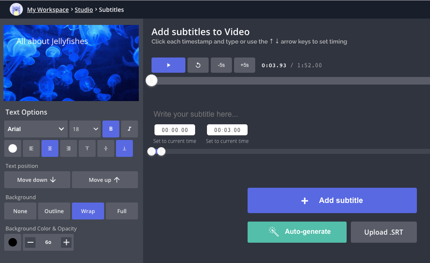
Task: Navigate to Studio via the breadcrumb
Action: (84, 9)
